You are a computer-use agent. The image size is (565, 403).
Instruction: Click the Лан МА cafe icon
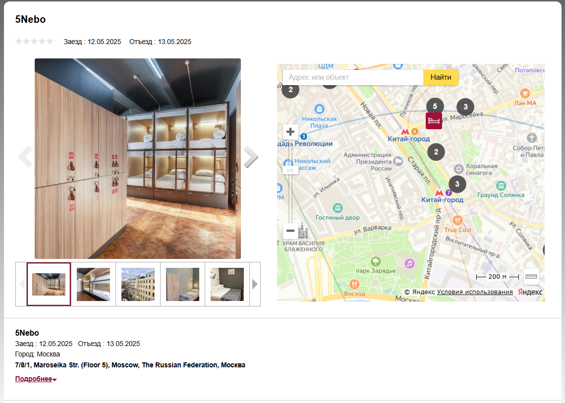tap(525, 93)
